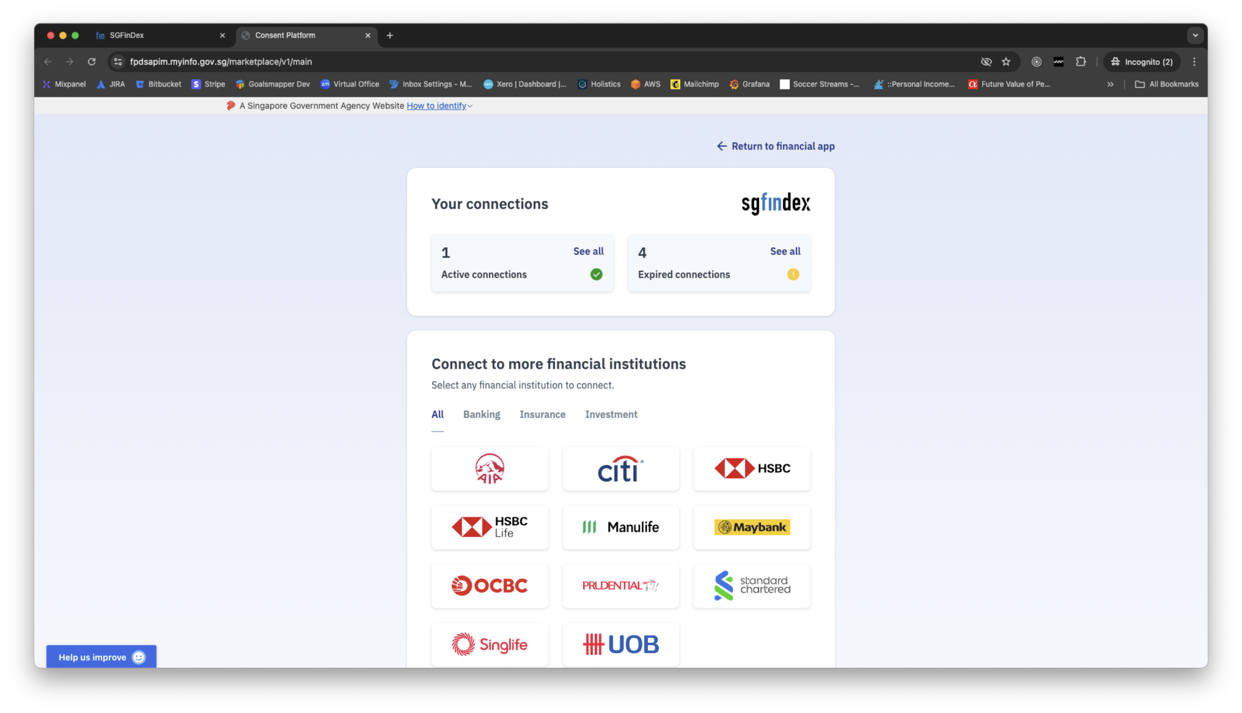Open the Extensions puzzle icon
The height and width of the screenshot is (713, 1242).
pos(1081,62)
